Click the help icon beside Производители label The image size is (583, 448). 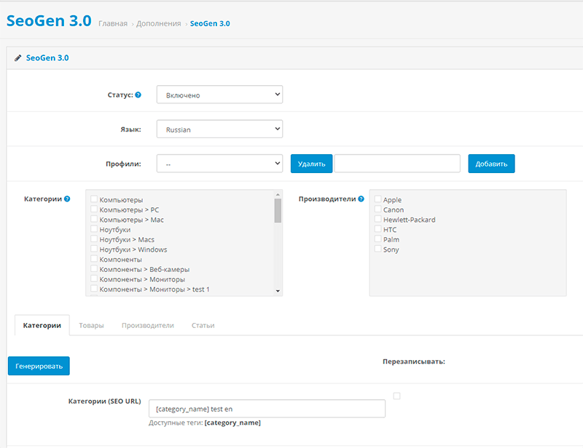(361, 199)
